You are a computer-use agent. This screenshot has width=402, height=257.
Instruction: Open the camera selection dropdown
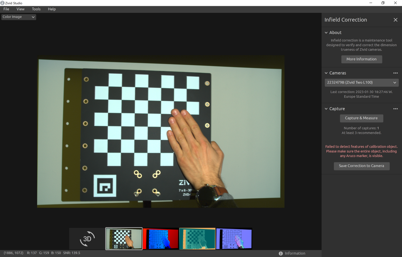pyautogui.click(x=361, y=82)
